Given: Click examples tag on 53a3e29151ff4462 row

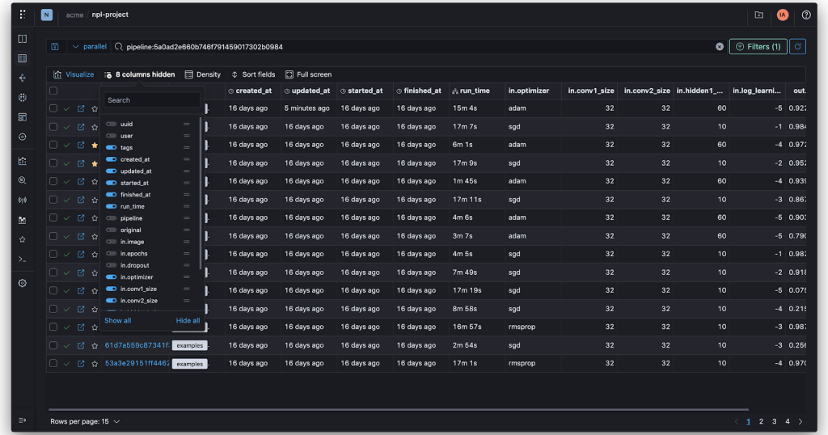Looking at the screenshot, I should tap(189, 364).
